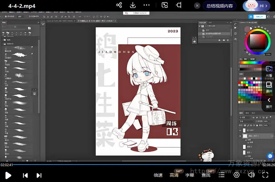Viewport: 275px width, 182px height.
Task: Click the video progress bar
Action: [137, 164]
